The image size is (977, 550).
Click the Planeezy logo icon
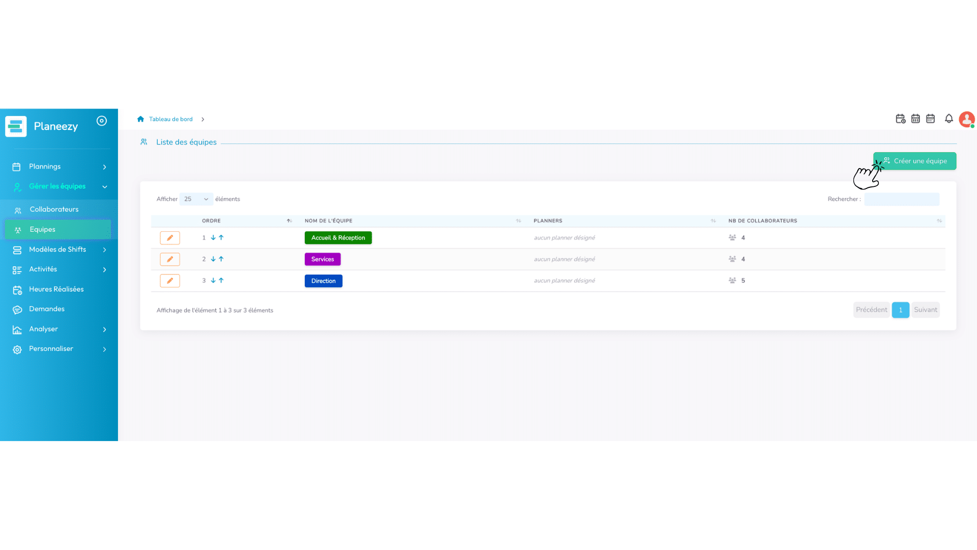pyautogui.click(x=16, y=126)
